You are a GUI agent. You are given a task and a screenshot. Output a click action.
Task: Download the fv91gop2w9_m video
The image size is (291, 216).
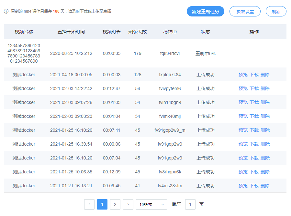[x=254, y=130]
